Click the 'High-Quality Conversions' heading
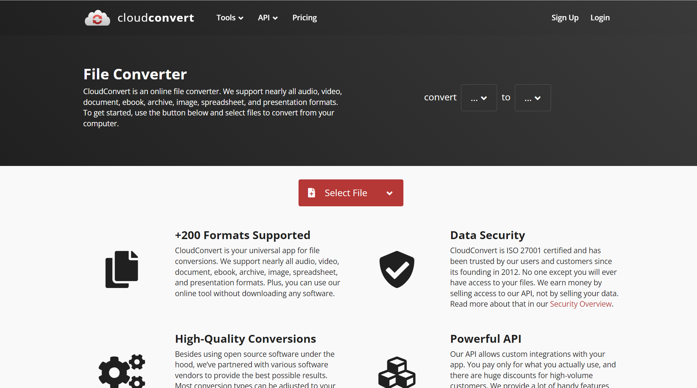Screen dimensions: 697x388 [x=246, y=339]
